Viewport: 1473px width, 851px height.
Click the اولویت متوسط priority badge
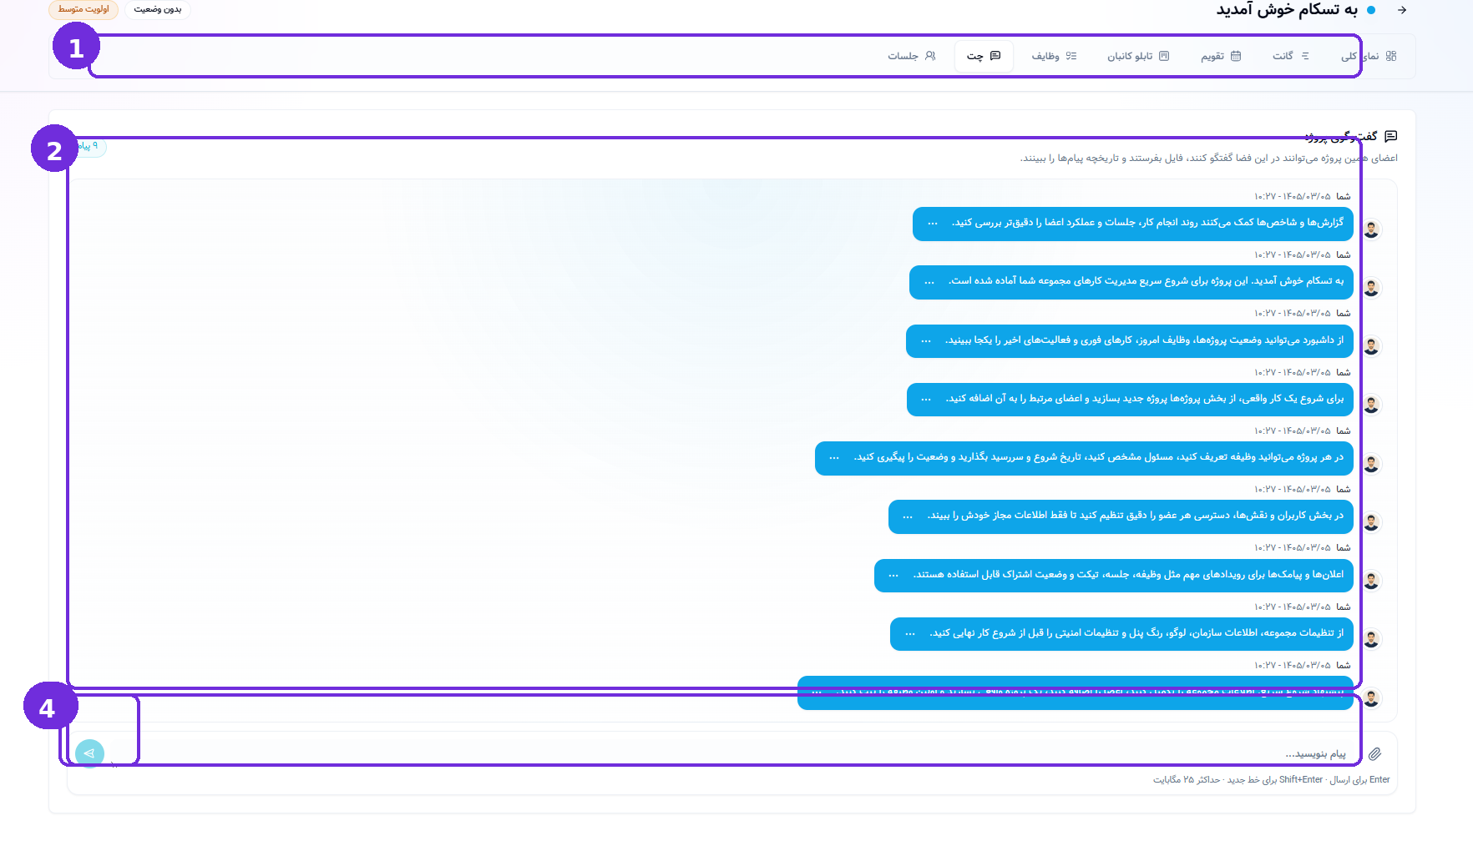coord(84,9)
